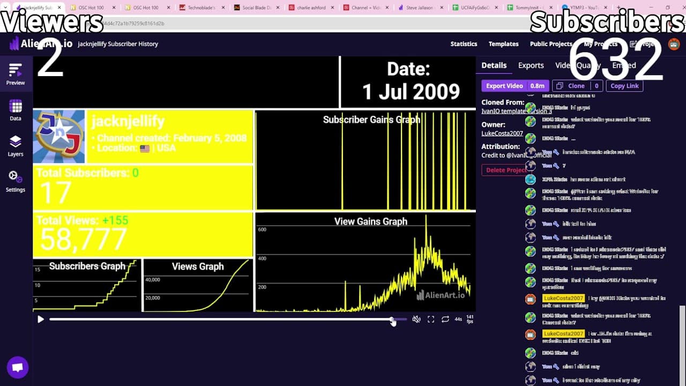Open the Preview panel in the sidebar
Screen dimensions: 686x386
(16, 75)
